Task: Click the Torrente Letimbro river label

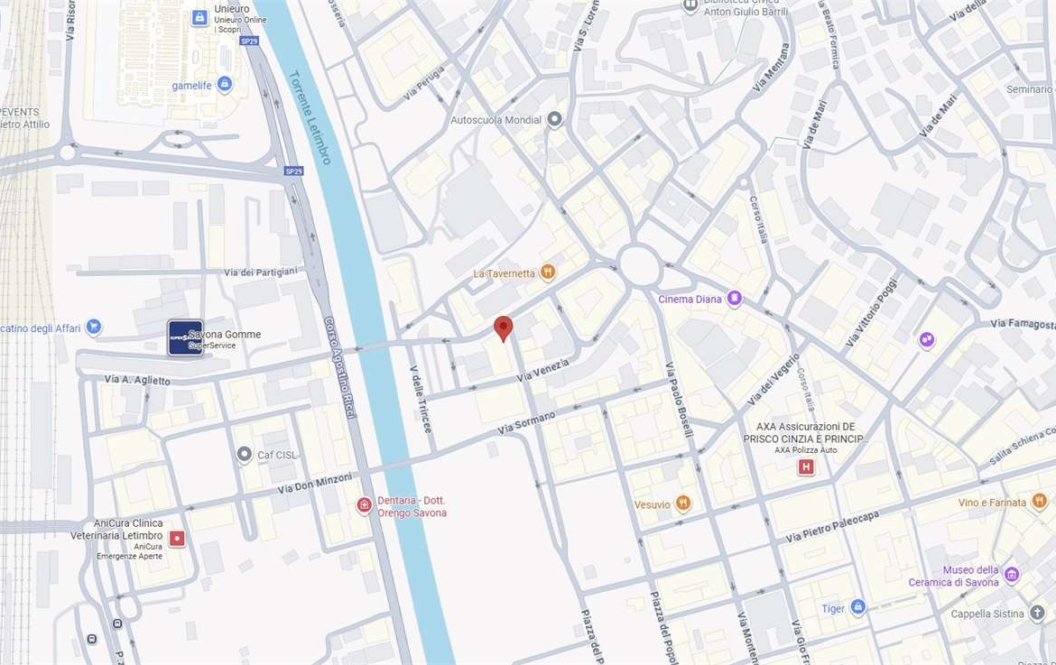Action: coord(310,117)
